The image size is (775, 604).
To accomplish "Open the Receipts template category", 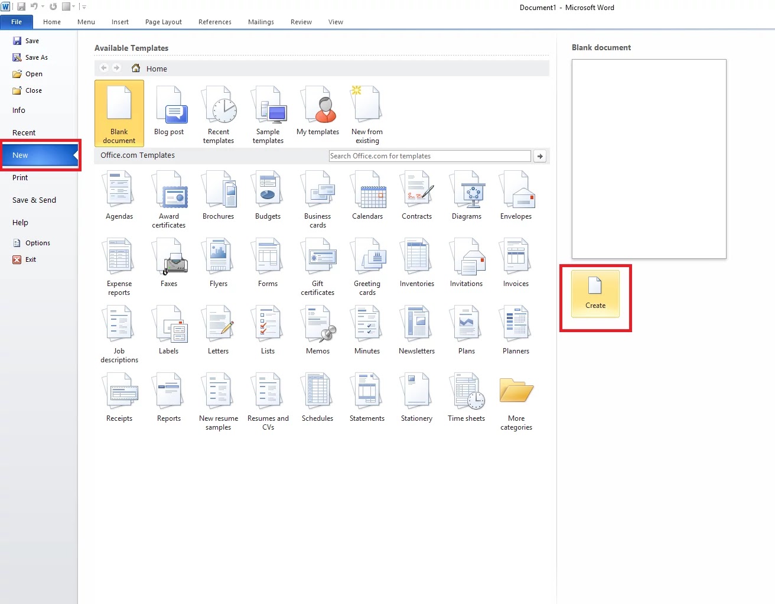I will click(119, 398).
